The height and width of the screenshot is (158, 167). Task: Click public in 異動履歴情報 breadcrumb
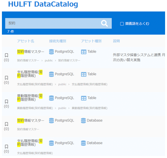click(62, 108)
